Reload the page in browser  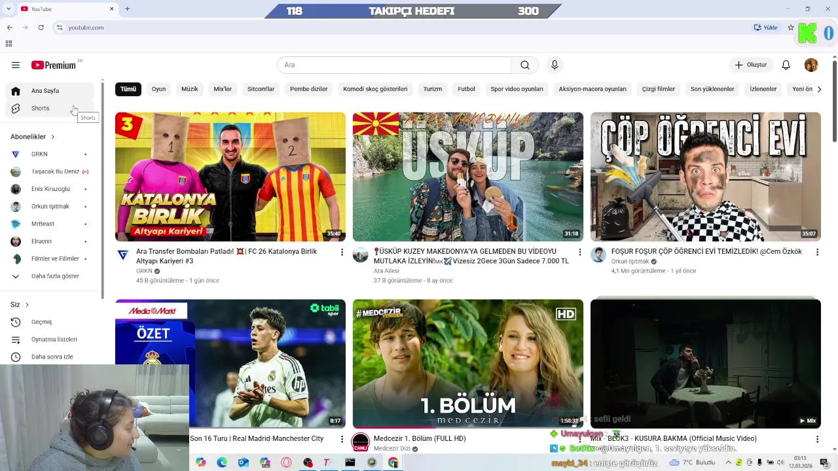41,27
